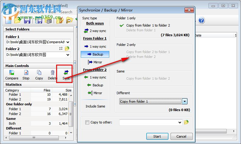Screen dimensions: 241x144
Task: Click the network folder toolbar icon
Action: 69,21
